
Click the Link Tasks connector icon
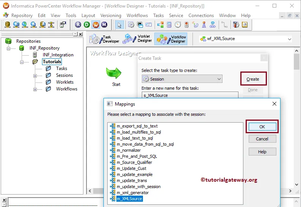[224, 25]
